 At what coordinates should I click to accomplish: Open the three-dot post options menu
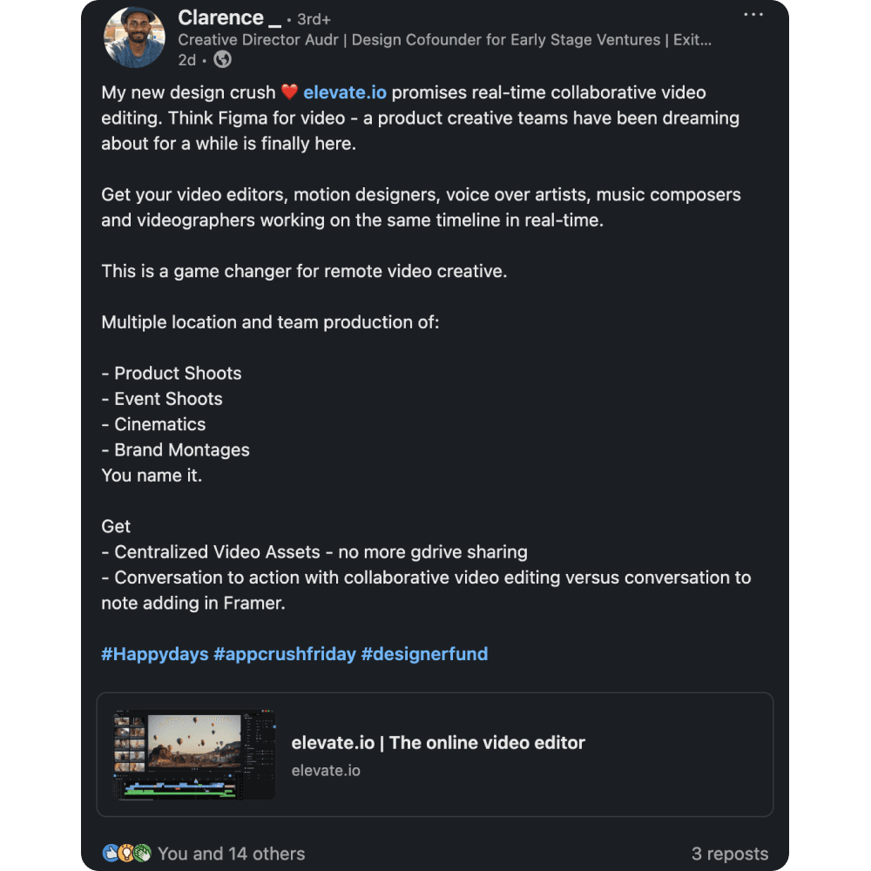tap(753, 15)
